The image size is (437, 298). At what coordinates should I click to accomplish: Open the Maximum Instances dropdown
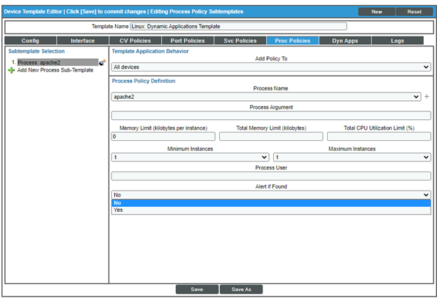tap(352, 157)
